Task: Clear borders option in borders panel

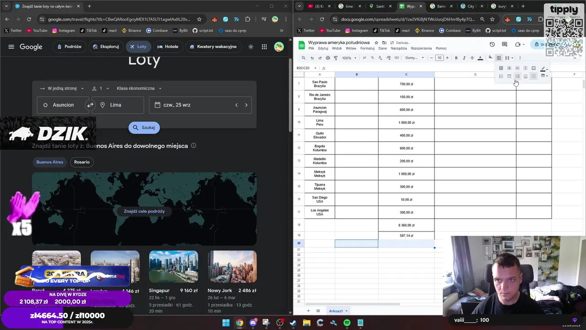Action: pyautogui.click(x=533, y=76)
